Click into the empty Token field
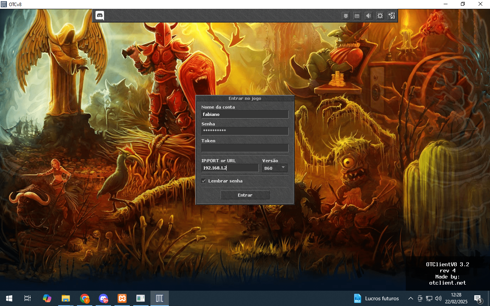The image size is (490, 306). click(x=245, y=148)
